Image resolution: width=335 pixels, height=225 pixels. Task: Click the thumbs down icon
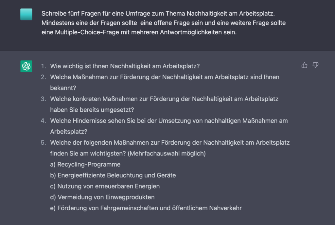click(316, 65)
